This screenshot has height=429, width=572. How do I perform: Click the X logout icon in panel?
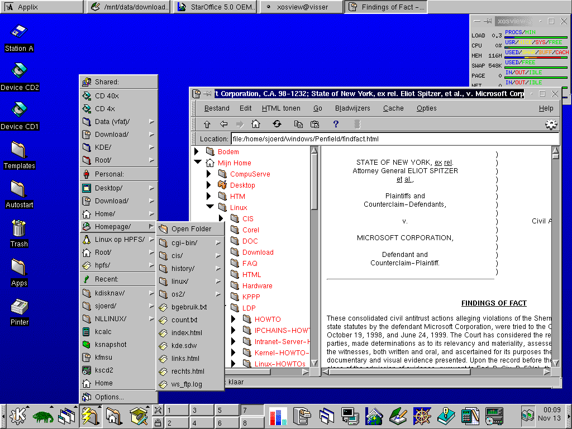tap(158, 410)
